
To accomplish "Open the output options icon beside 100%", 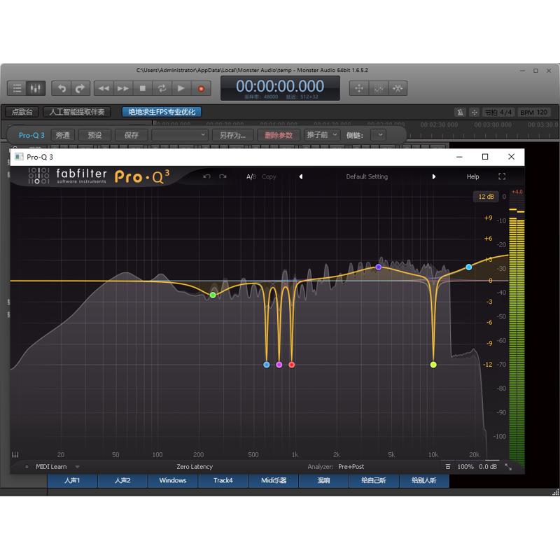I will click(448, 466).
